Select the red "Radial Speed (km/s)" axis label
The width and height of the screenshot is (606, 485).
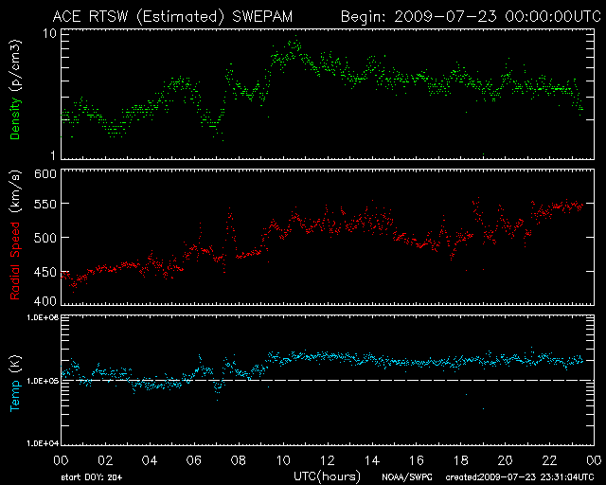pos(15,235)
